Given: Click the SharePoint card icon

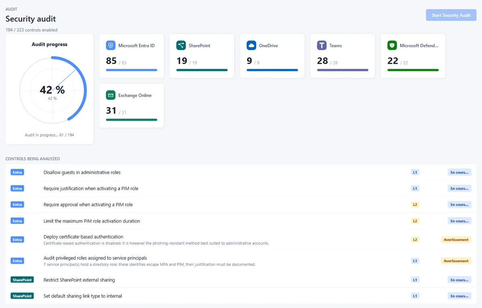Looking at the screenshot, I should pyautogui.click(x=181, y=45).
